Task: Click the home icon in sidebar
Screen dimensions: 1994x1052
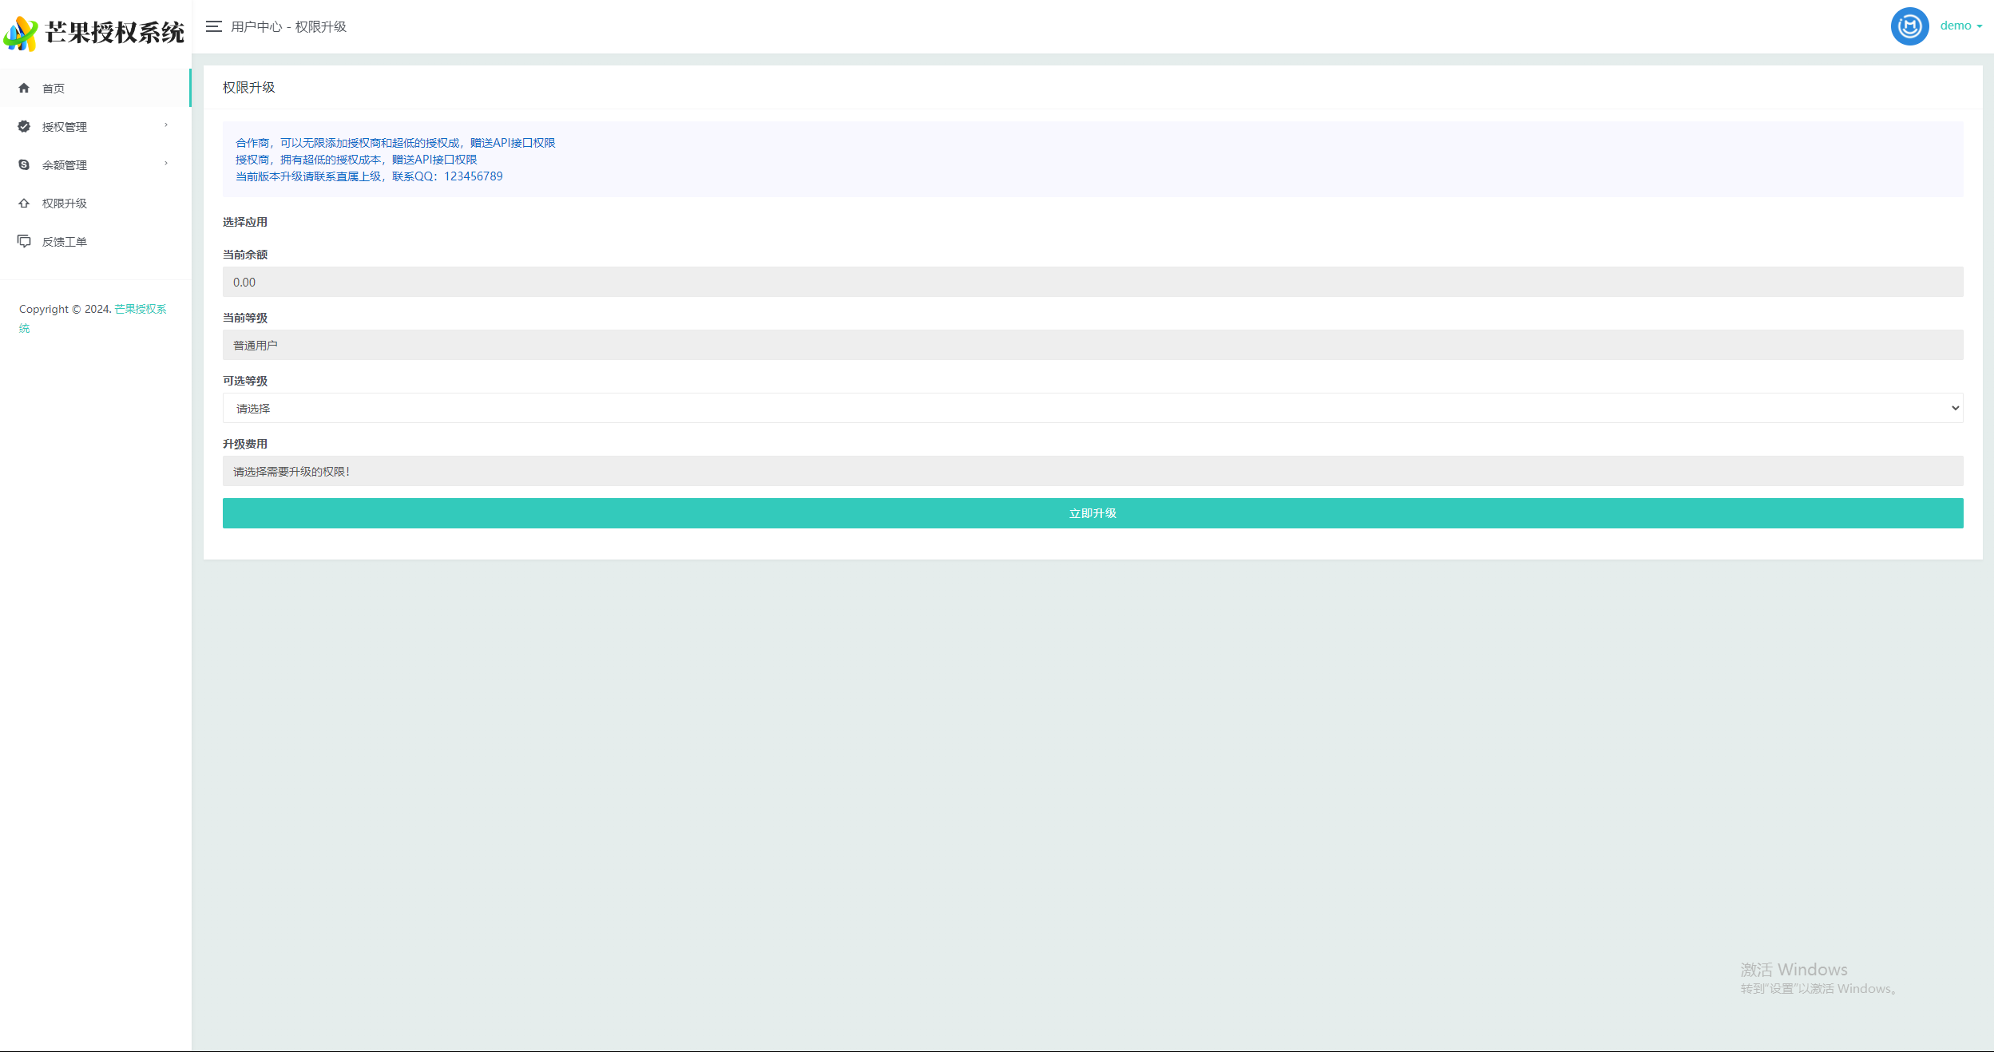Action: coord(24,88)
